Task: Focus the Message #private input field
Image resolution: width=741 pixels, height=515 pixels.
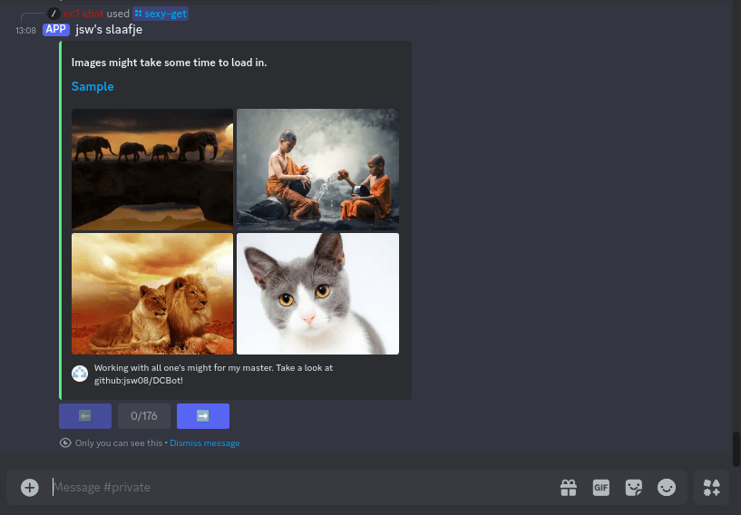Action: pos(299,488)
